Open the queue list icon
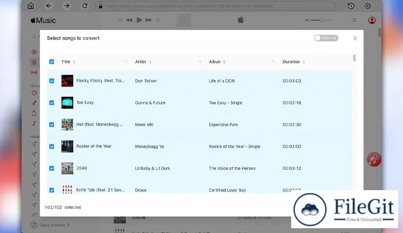 point(354,20)
